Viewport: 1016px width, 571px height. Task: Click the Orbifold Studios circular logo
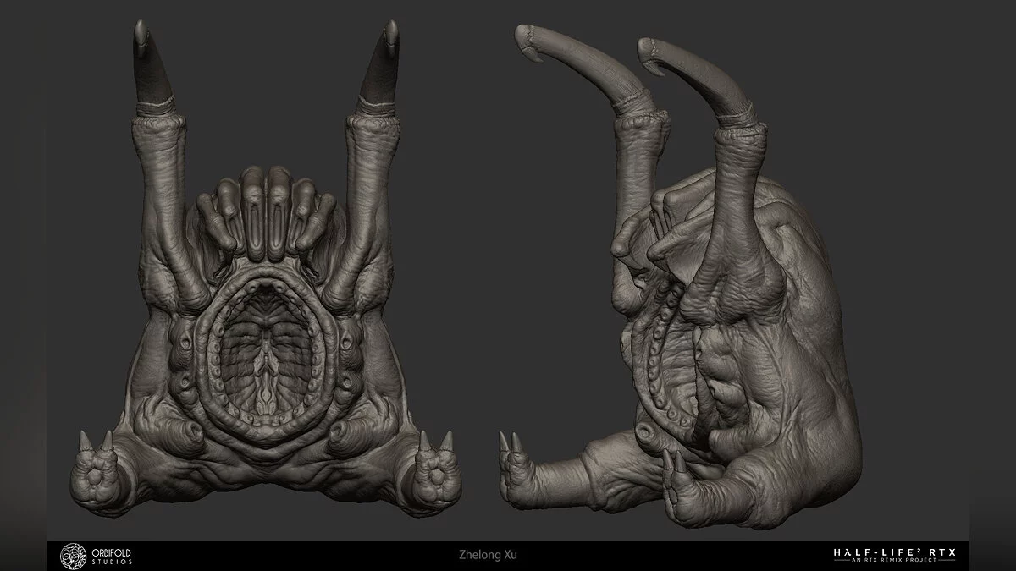pyautogui.click(x=73, y=556)
